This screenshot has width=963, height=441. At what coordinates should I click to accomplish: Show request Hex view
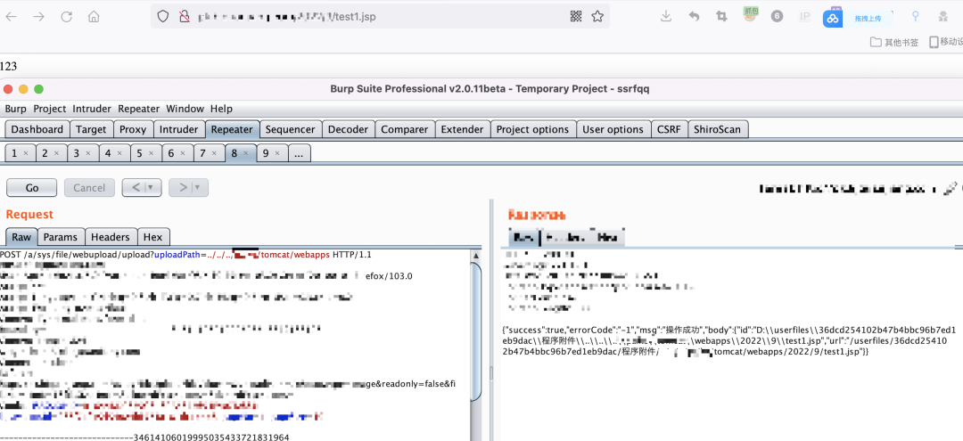click(x=153, y=237)
